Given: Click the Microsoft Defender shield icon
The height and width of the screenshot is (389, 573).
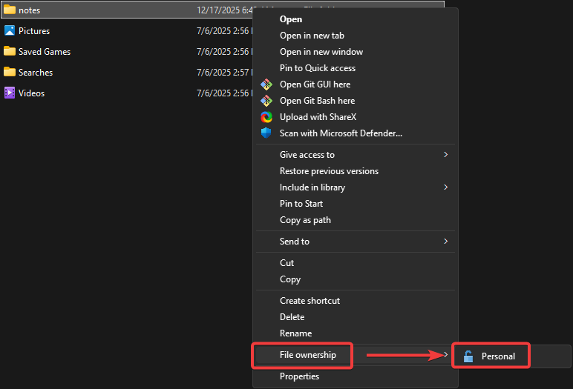Looking at the screenshot, I should click(266, 133).
